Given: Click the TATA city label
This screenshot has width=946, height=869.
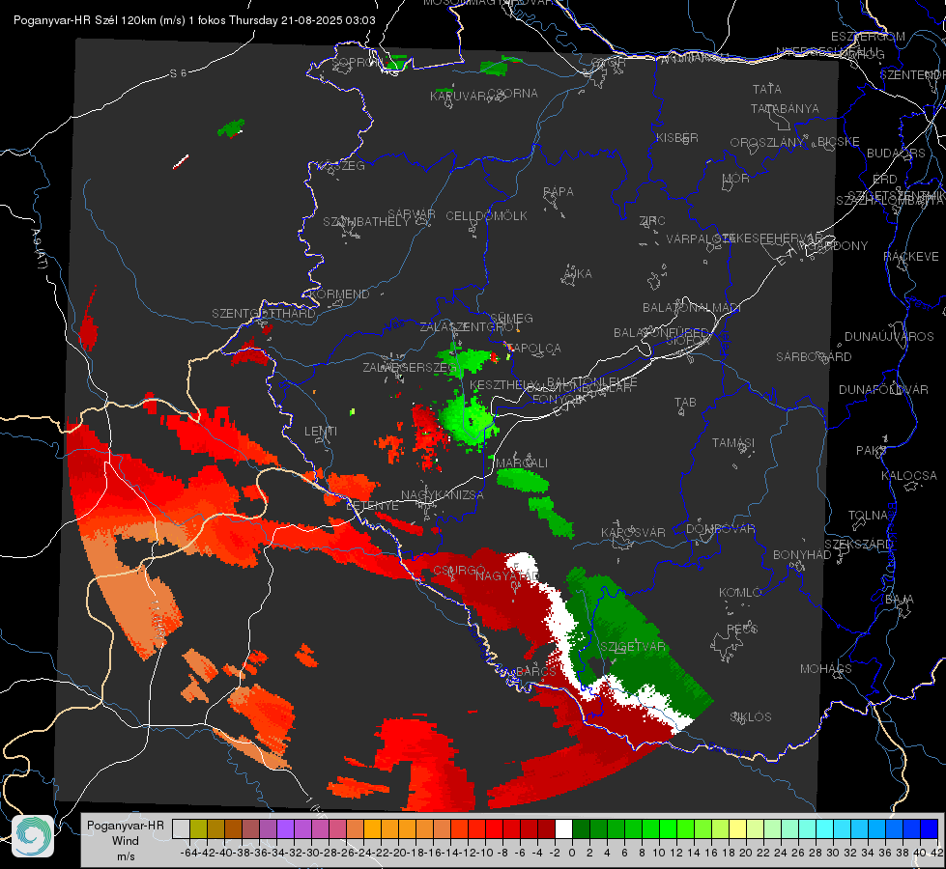Looking at the screenshot, I should (x=767, y=89).
